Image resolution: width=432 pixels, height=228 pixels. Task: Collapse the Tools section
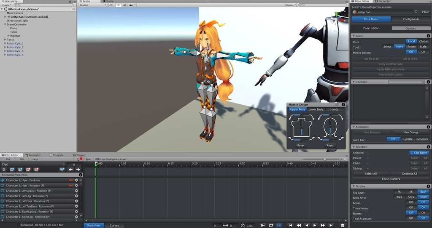pyautogui.click(x=354, y=36)
